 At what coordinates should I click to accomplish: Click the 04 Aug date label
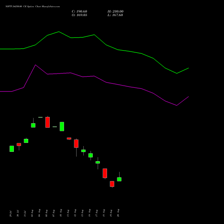click(39, 213)
